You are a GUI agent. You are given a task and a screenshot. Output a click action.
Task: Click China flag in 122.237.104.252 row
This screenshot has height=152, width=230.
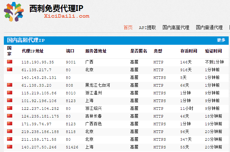(10, 108)
